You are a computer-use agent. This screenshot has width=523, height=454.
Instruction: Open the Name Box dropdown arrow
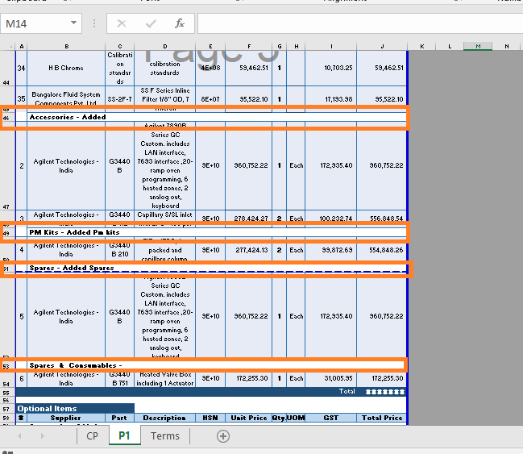tap(73, 23)
